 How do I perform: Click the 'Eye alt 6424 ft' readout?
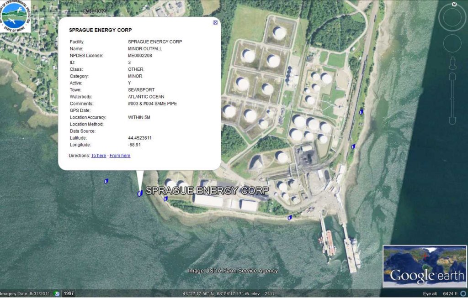[x=440, y=293]
